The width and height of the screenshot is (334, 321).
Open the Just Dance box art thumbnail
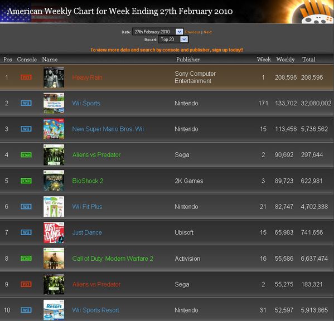(x=54, y=232)
